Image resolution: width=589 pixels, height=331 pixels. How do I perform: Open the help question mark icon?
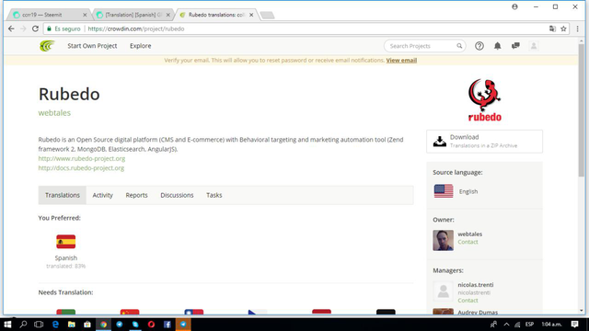[479, 46]
